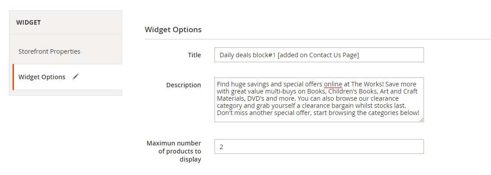Viewport: 491px width, 175px height.
Task: Click the red-underlined word 'online'
Action: click(x=333, y=84)
